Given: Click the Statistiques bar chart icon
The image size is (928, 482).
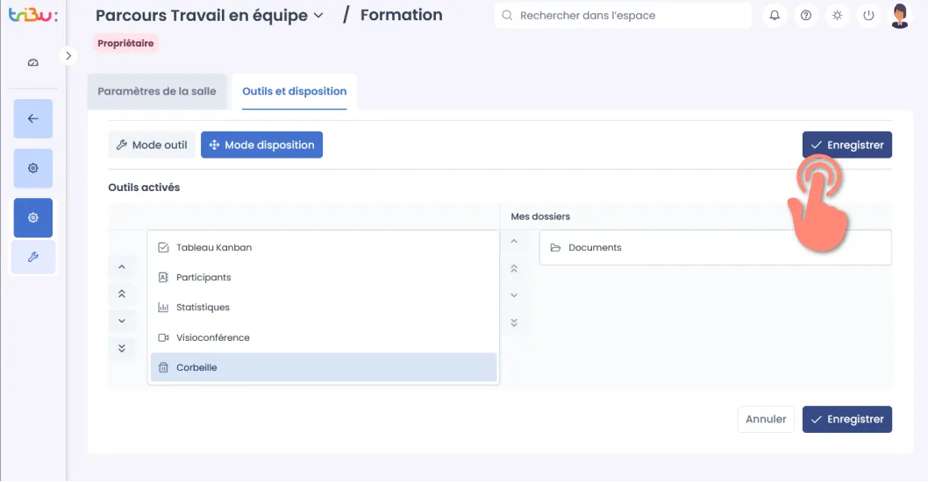Looking at the screenshot, I should 163,308.
